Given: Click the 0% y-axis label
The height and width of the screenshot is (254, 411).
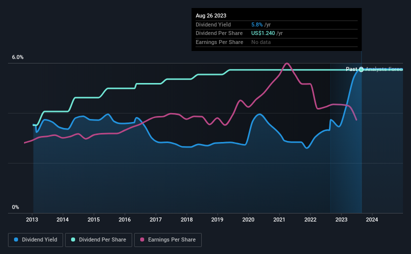Looking at the screenshot, I should coord(16,207).
